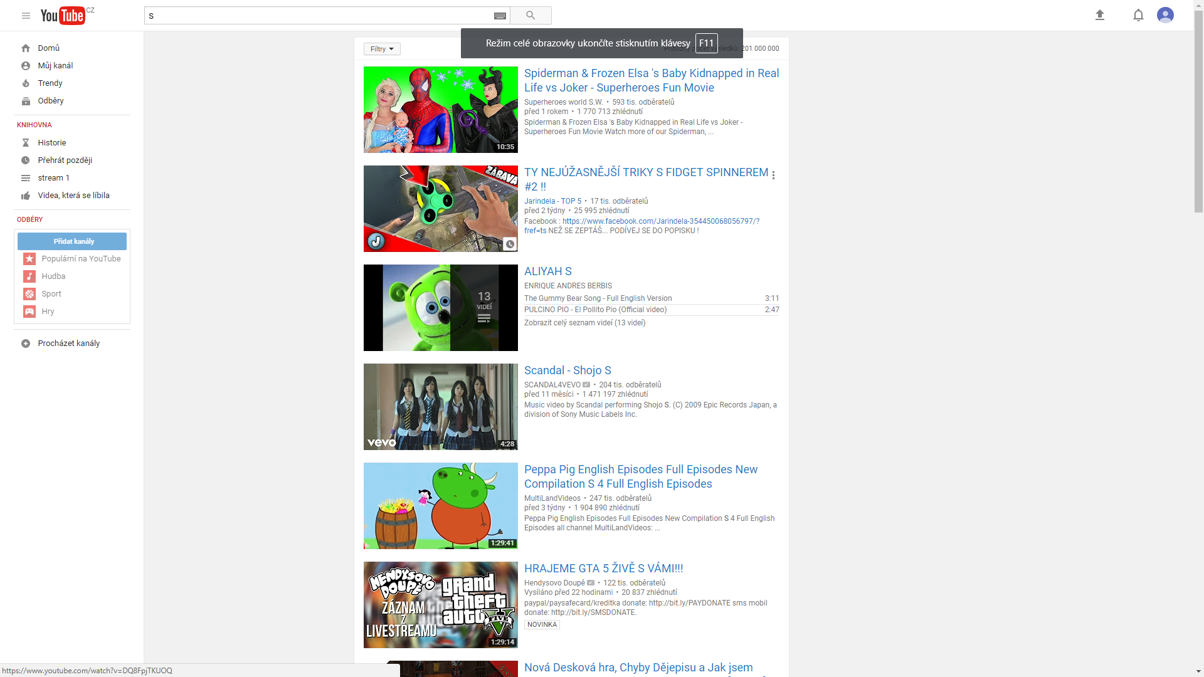Click the Spiderman Elsa video thumbnail
Screen dimensions: 1204x677
point(441,110)
